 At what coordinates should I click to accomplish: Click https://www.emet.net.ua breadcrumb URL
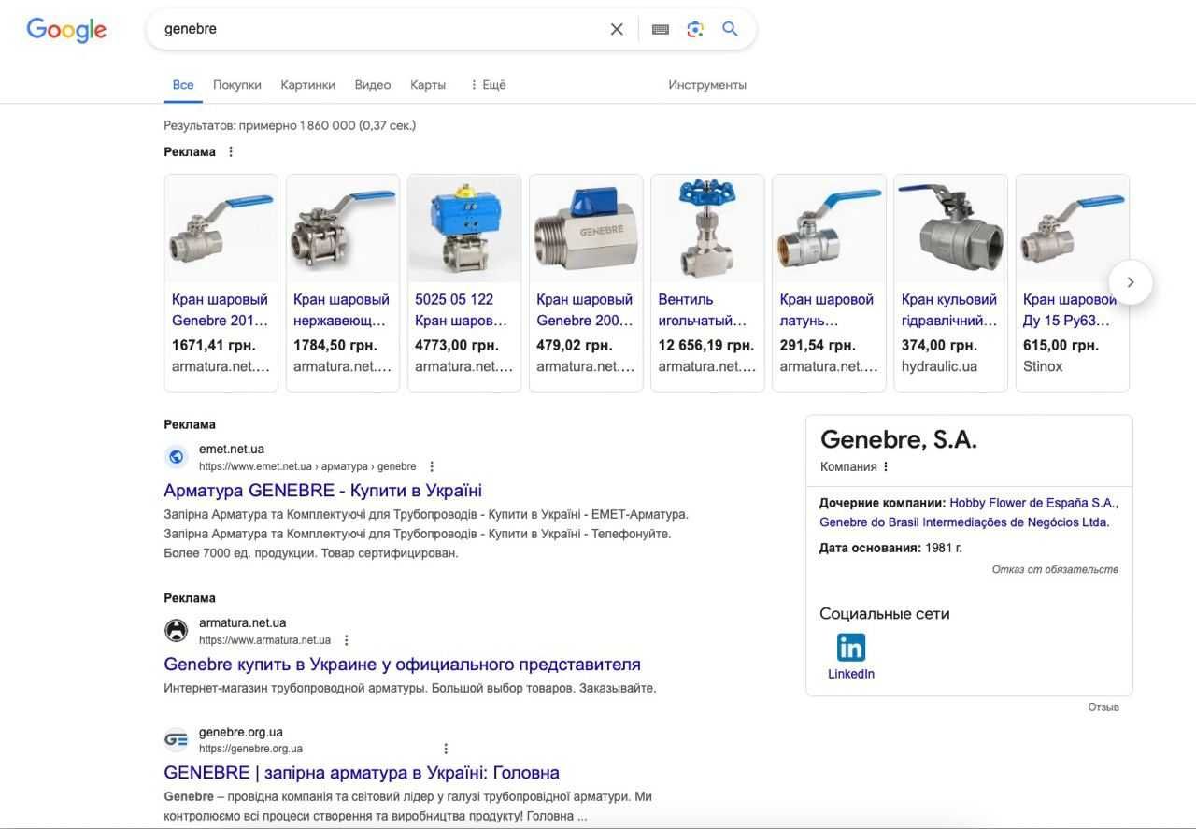point(307,466)
